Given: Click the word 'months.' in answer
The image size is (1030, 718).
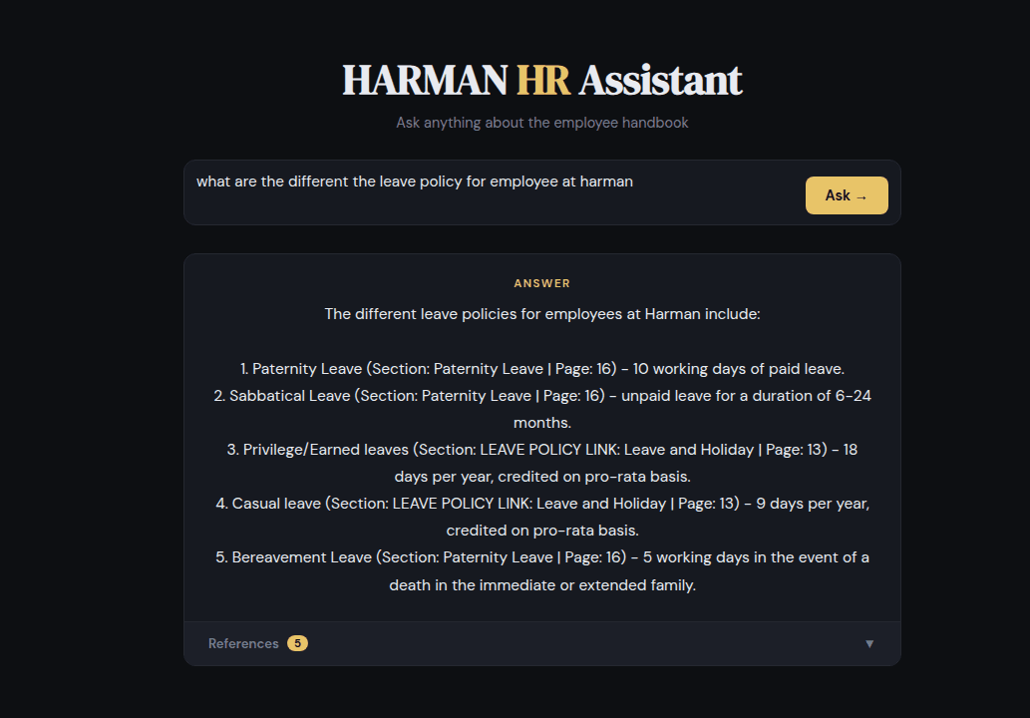Looking at the screenshot, I should click(541, 423).
